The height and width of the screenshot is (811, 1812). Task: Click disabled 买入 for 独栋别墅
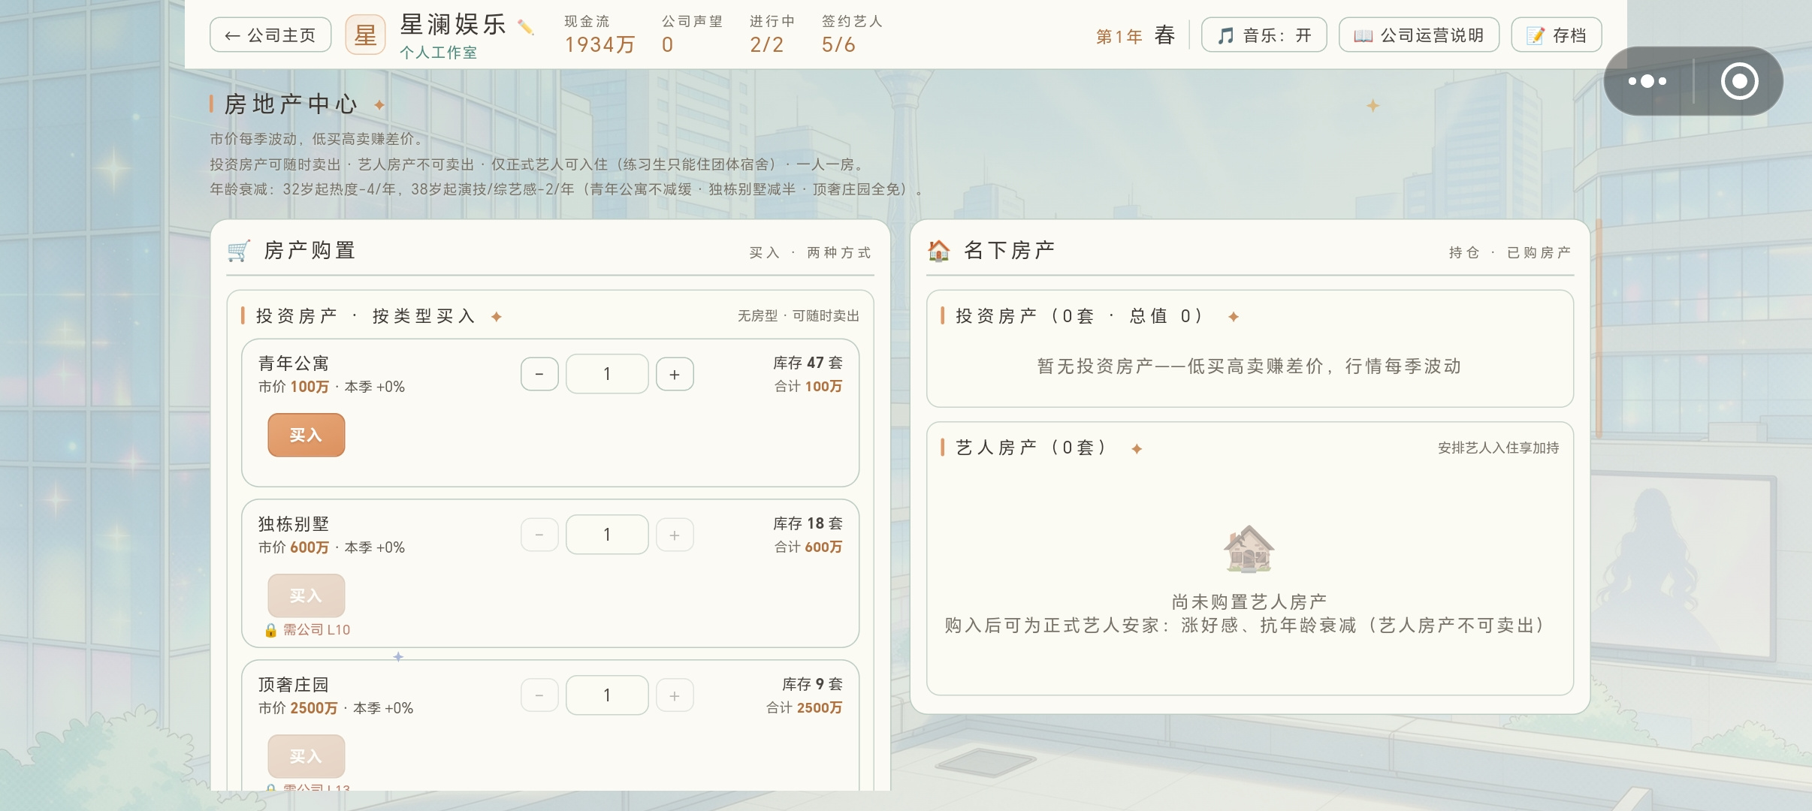307,595
